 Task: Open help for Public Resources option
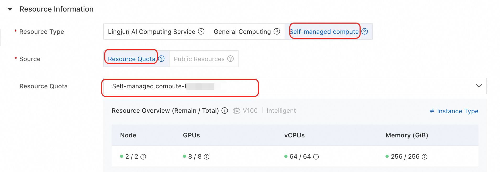(x=230, y=59)
